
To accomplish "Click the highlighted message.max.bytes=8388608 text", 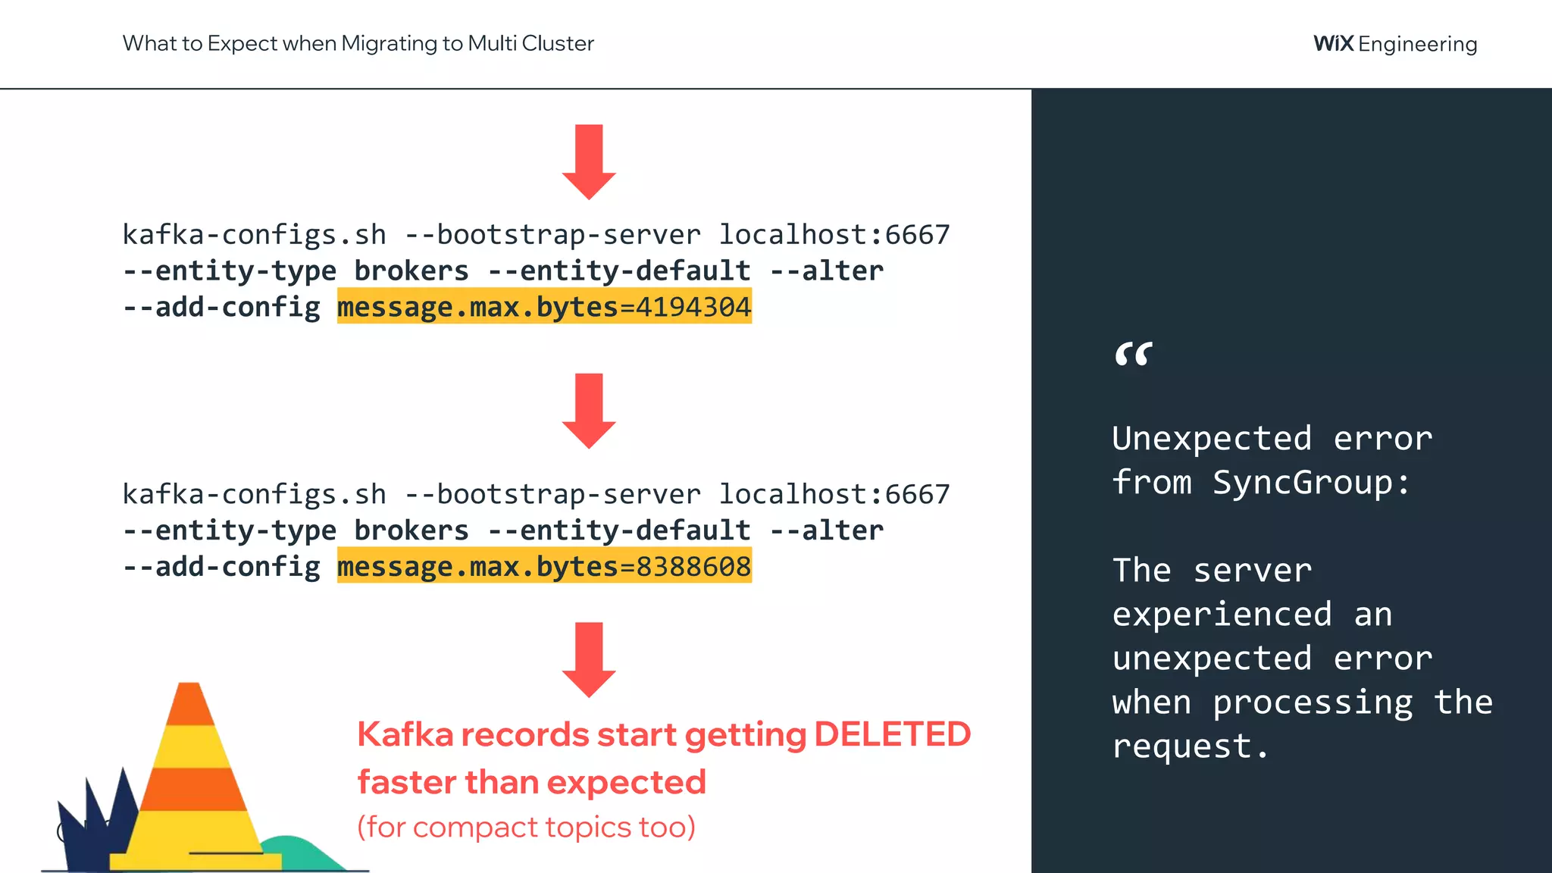I will click(x=544, y=566).
